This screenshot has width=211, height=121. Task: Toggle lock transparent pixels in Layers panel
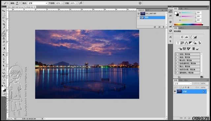point(180,87)
